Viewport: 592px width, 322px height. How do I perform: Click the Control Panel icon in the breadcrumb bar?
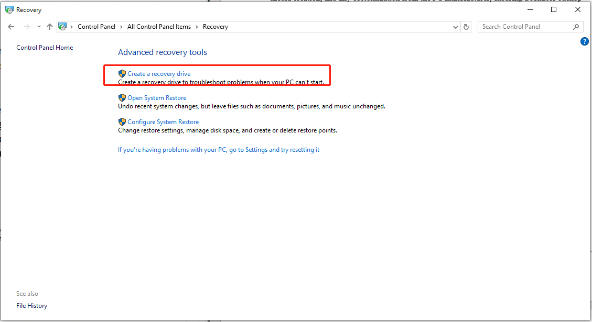point(62,26)
